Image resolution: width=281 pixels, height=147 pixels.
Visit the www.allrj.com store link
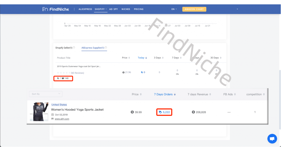coord(62,119)
